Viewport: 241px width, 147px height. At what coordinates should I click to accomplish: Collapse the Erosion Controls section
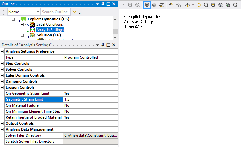point(2,87)
